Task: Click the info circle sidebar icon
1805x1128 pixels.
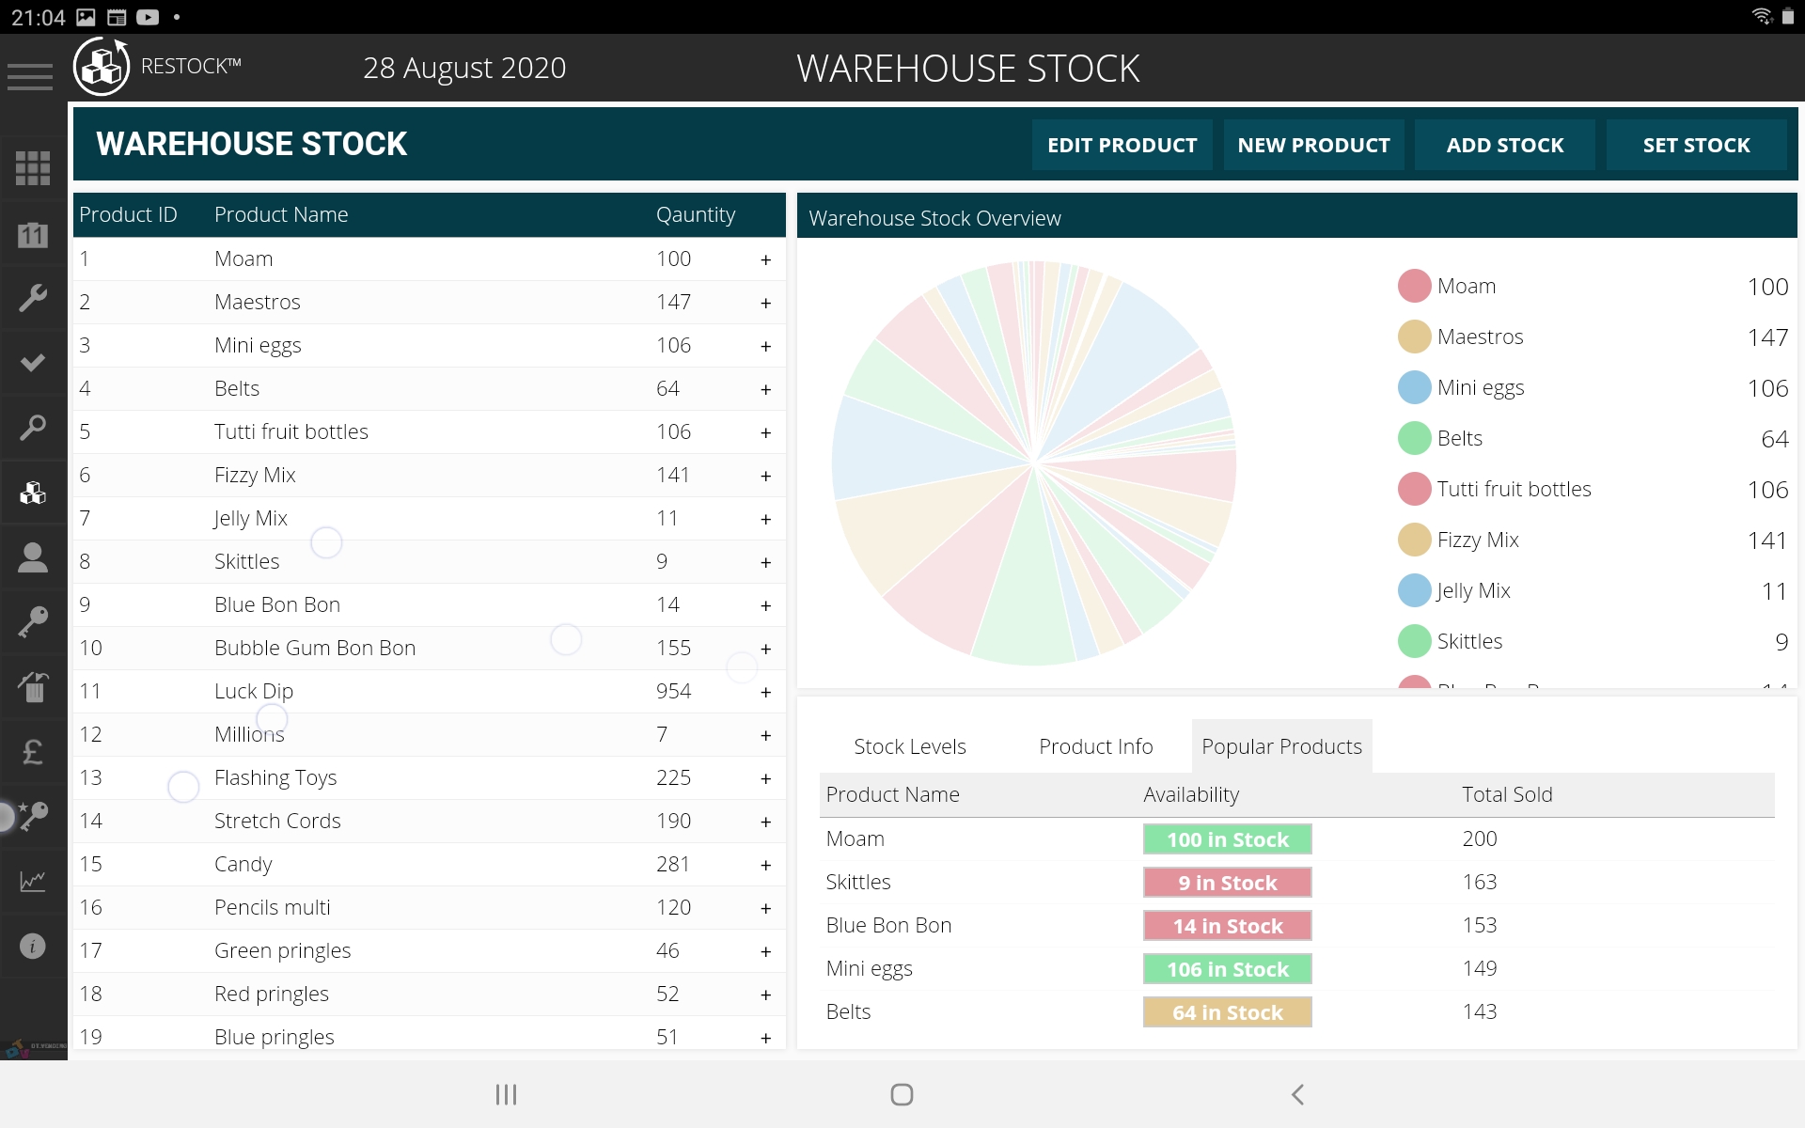Action: coord(33,946)
